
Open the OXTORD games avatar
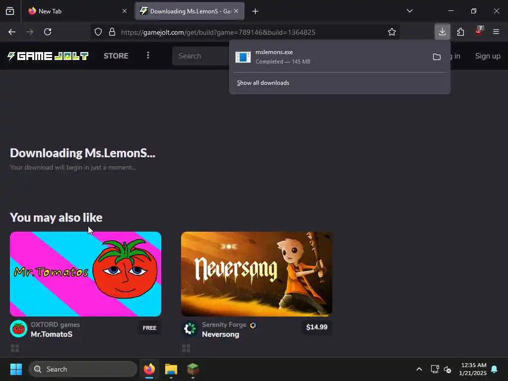18,329
